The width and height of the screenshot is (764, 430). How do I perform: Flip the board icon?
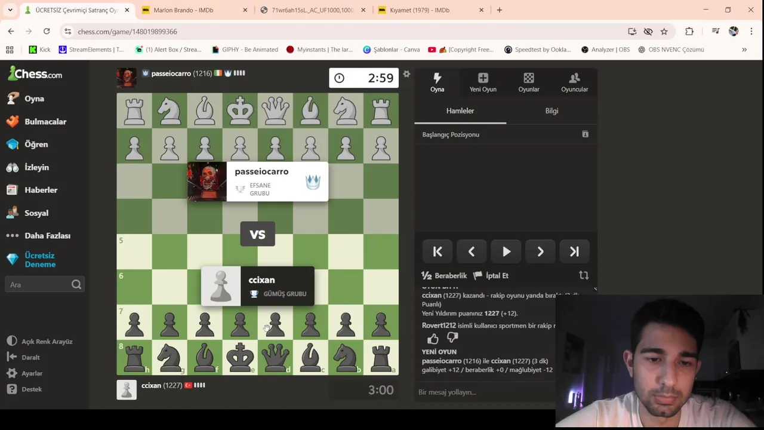tap(584, 275)
